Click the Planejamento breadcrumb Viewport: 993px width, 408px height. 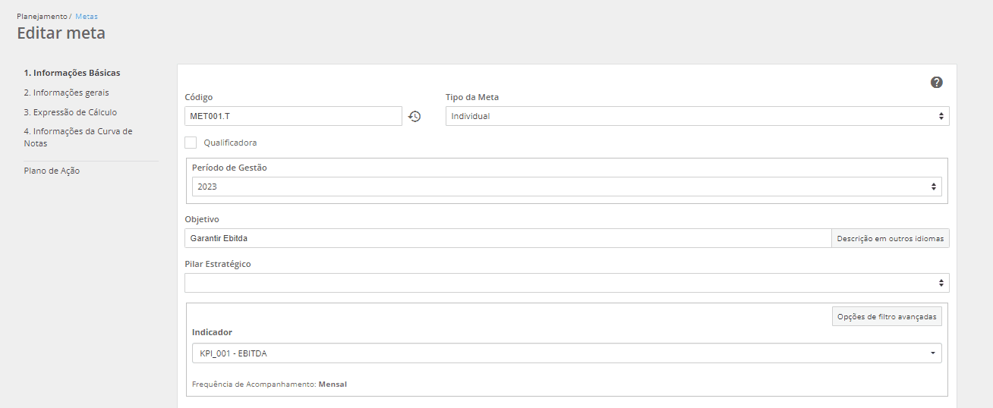click(x=42, y=16)
